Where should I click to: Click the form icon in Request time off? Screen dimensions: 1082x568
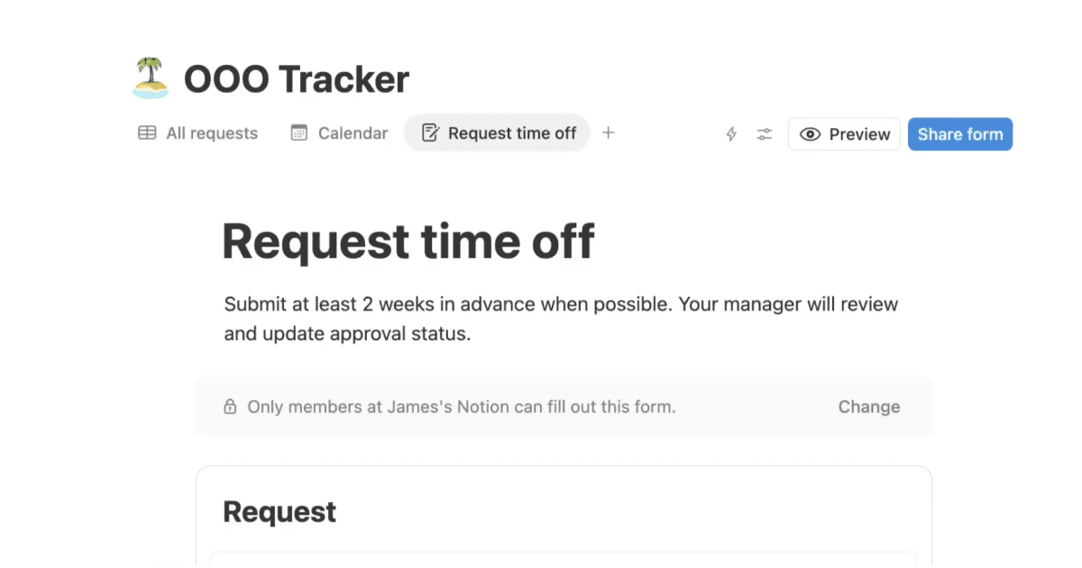pos(432,133)
